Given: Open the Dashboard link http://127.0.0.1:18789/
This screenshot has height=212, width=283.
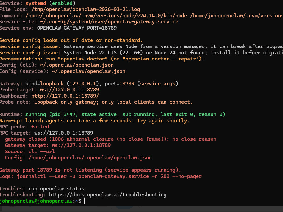Looking at the screenshot, I should (65, 96).
